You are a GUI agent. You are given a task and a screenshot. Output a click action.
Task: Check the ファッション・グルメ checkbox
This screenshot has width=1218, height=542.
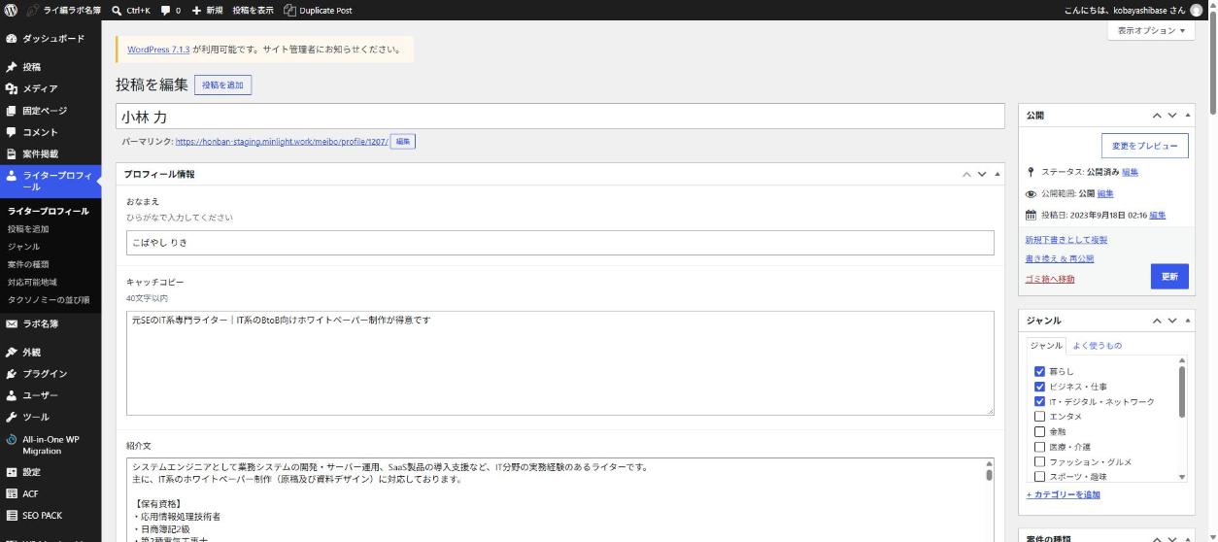[1039, 461]
